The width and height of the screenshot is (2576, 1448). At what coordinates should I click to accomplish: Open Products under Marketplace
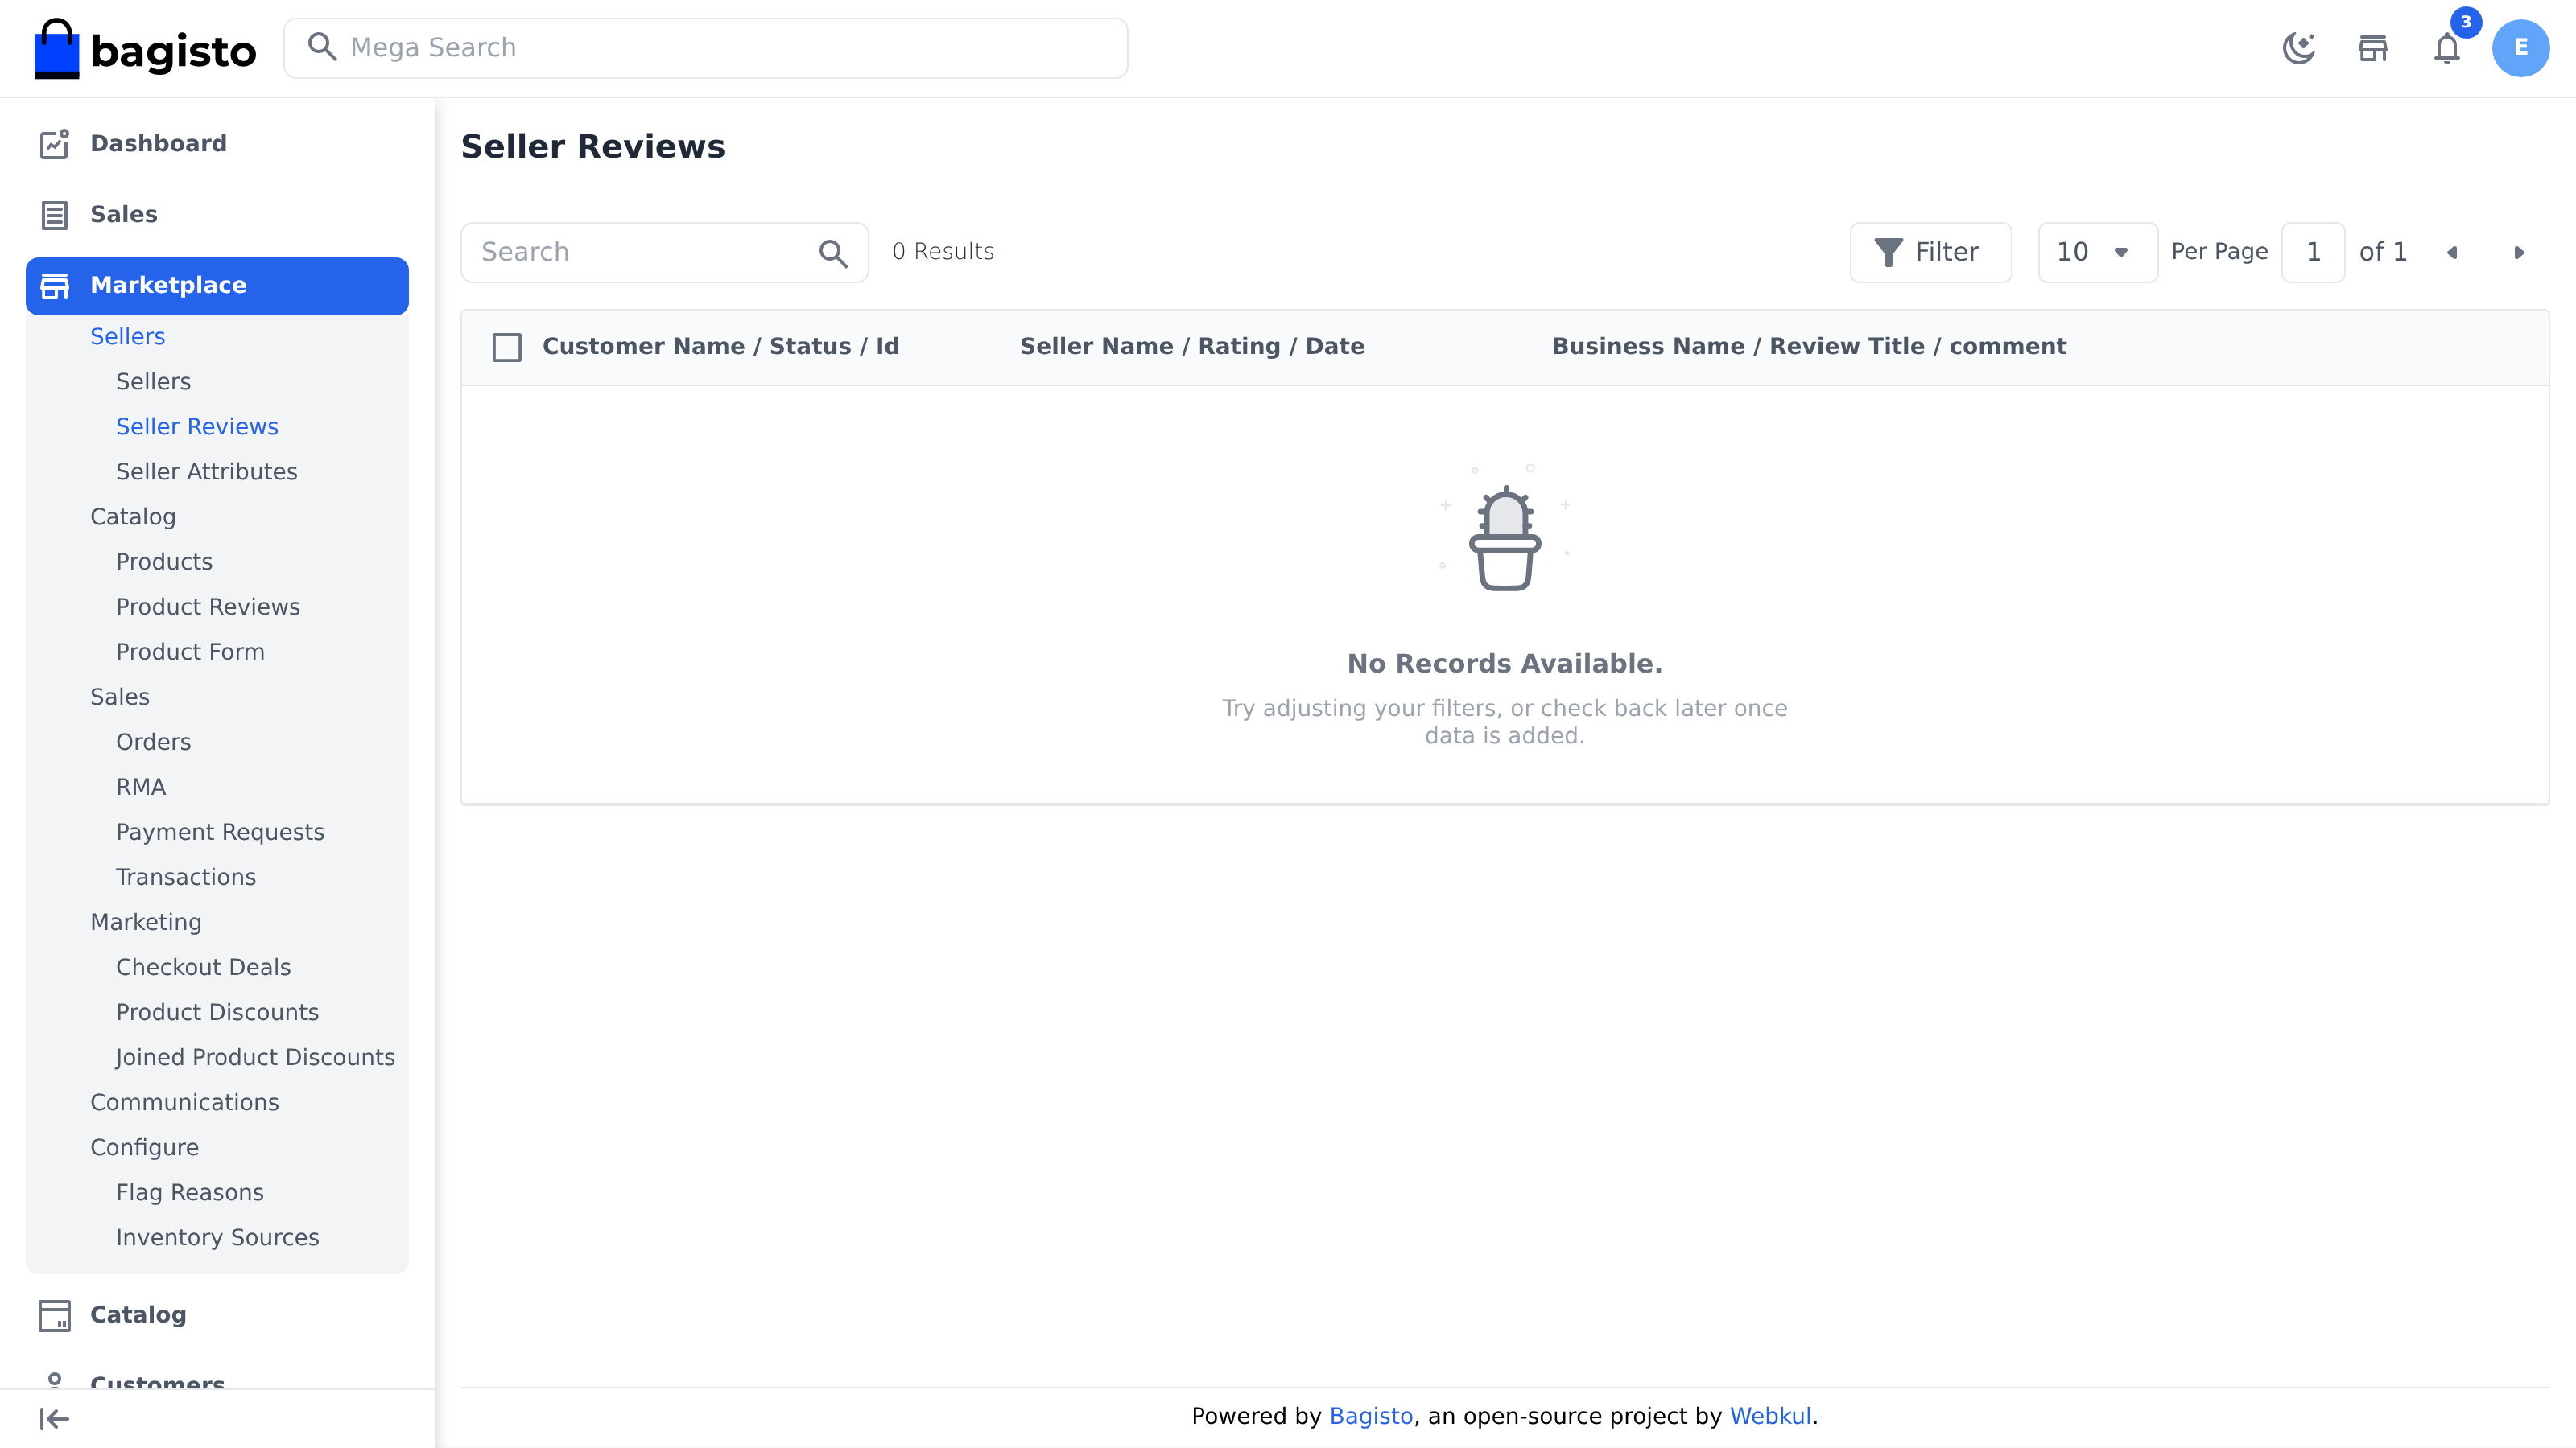tap(164, 562)
